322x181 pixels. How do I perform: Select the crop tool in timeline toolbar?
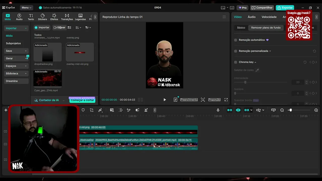[x=92, y=110]
